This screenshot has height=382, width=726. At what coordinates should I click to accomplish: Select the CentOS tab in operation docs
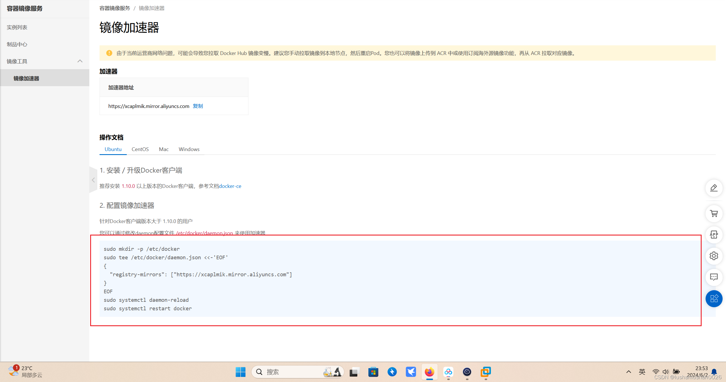[139, 149]
